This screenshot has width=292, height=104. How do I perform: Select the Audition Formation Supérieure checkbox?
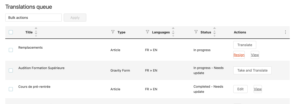11,71
